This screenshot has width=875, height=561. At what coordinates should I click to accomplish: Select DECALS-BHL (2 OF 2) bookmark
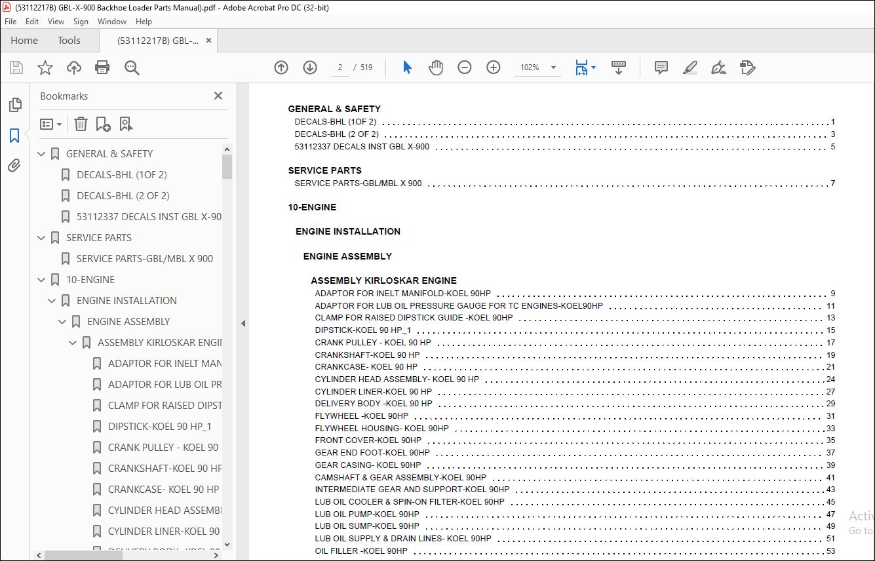coord(123,196)
